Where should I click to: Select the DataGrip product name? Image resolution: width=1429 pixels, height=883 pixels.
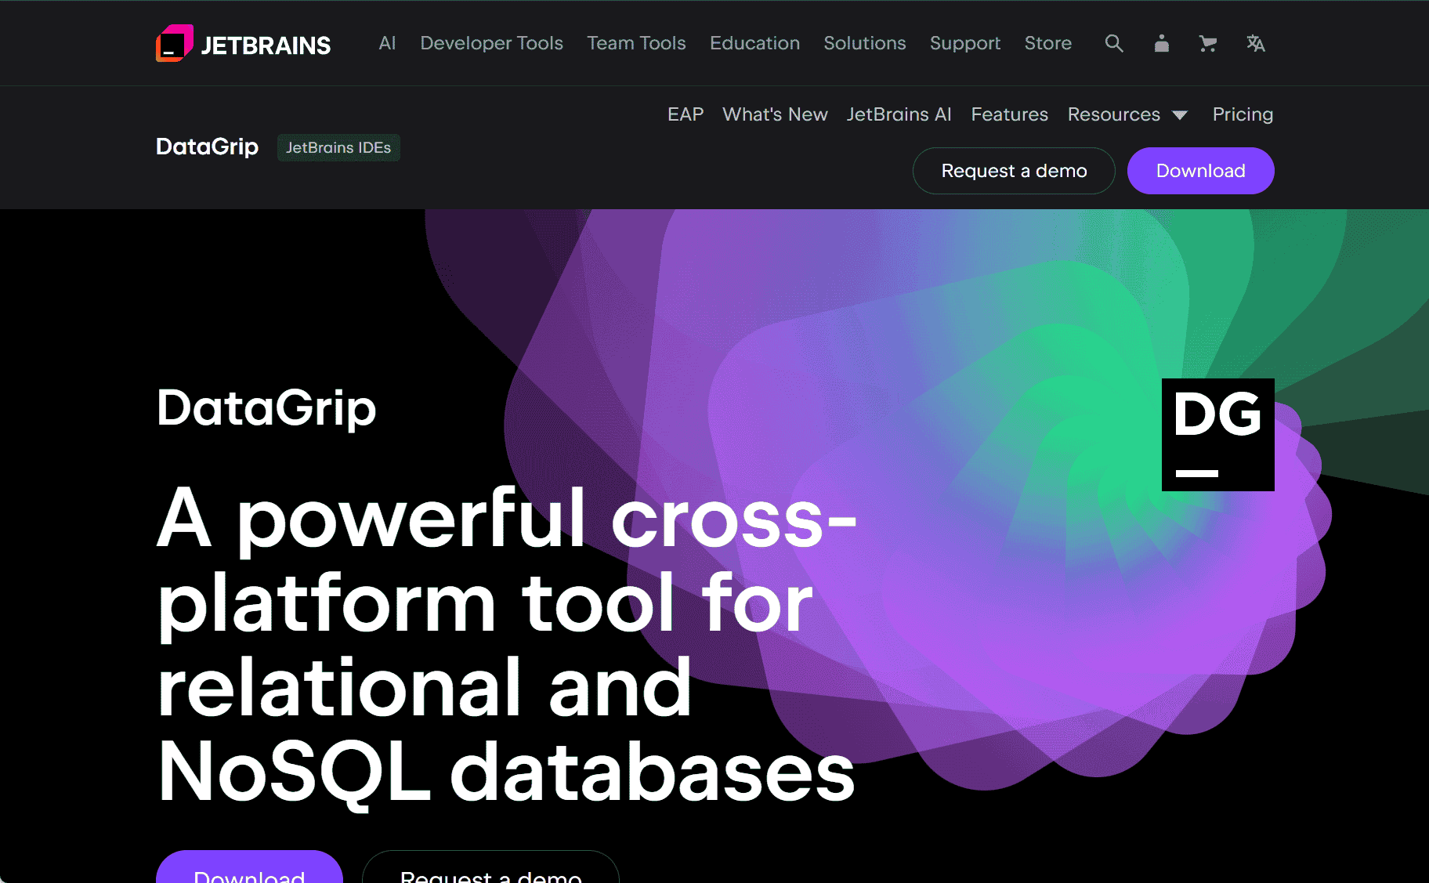point(207,147)
